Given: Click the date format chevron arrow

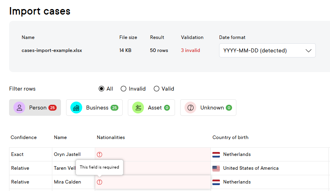Looking at the screenshot, I should click(x=308, y=50).
